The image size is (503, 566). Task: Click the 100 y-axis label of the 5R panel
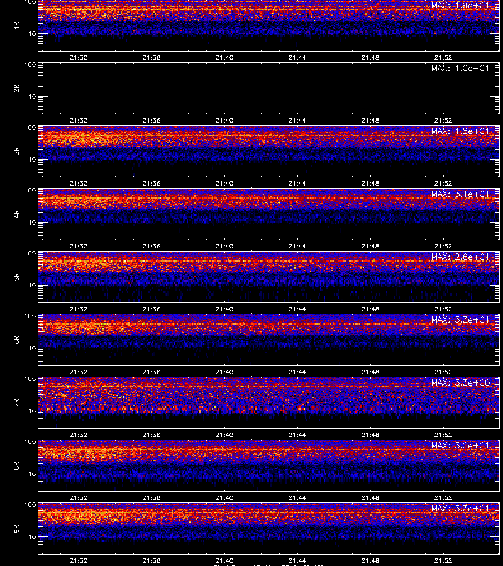[x=30, y=253]
